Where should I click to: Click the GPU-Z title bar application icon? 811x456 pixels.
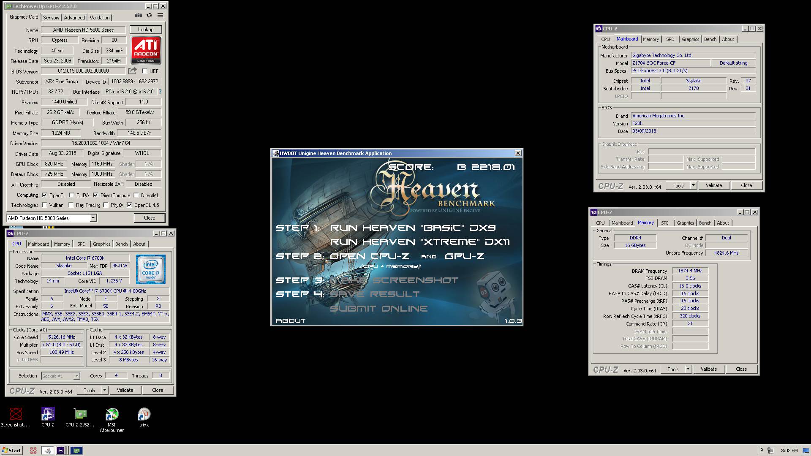click(8, 6)
